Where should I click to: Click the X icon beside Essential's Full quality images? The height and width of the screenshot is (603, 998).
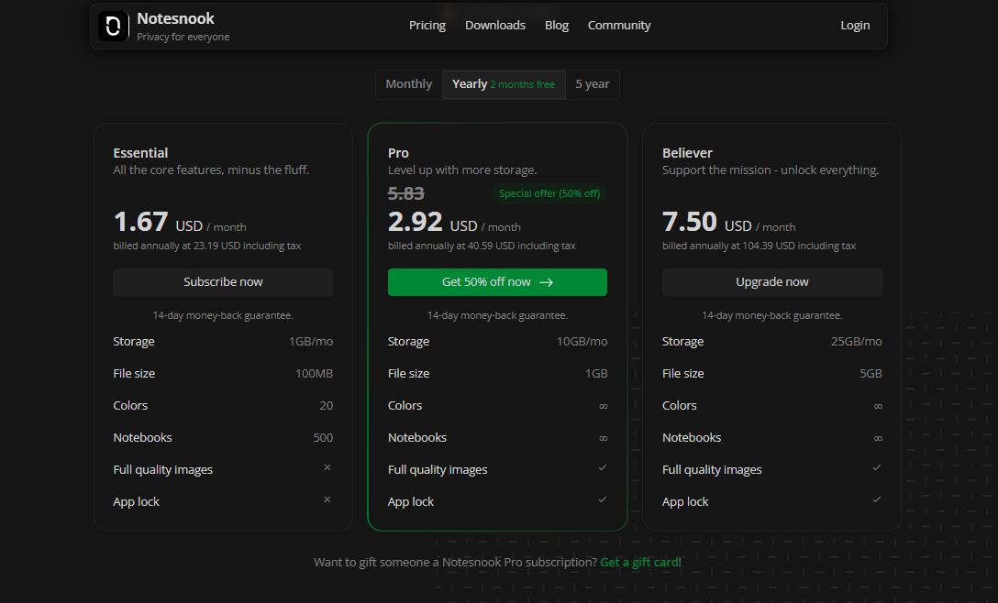click(x=327, y=468)
